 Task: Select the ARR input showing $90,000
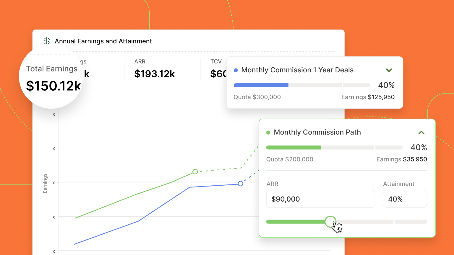pyautogui.click(x=321, y=199)
